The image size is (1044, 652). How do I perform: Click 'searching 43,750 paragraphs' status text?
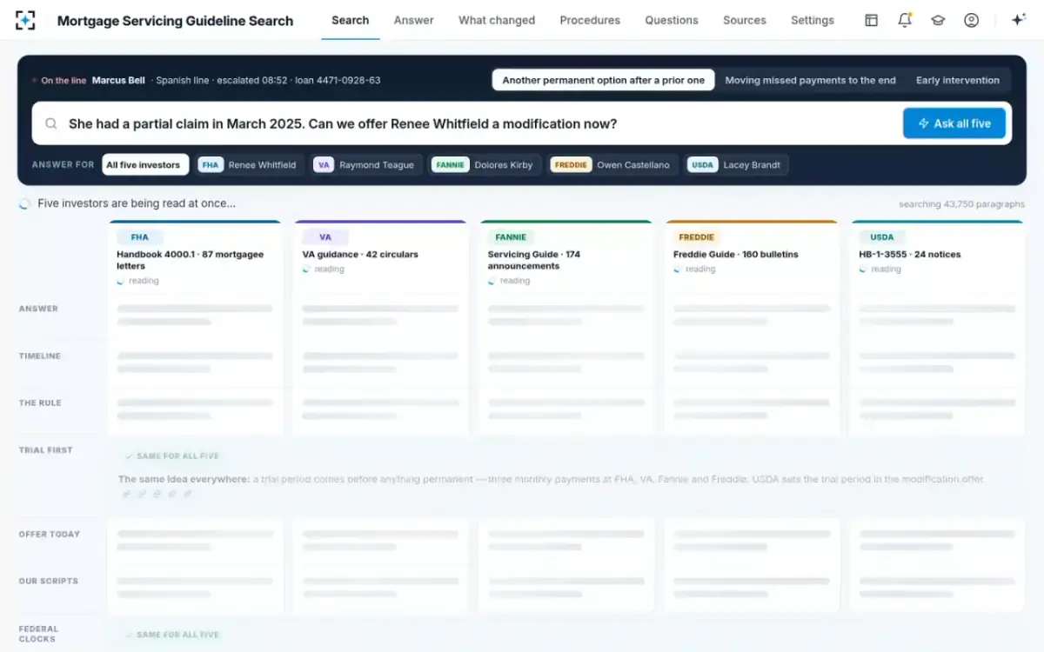pos(962,205)
